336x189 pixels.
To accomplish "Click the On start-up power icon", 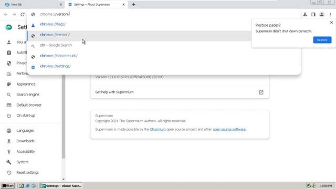I will tap(9, 115).
